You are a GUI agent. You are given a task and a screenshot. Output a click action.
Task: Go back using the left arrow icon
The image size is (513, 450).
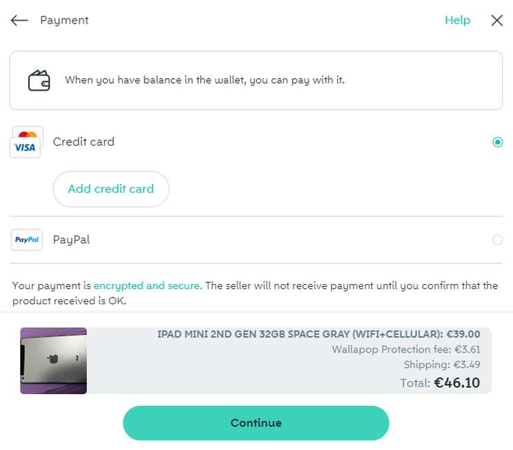(x=19, y=20)
